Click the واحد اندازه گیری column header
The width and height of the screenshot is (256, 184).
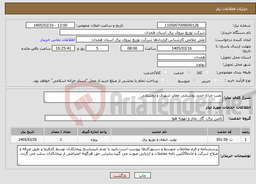[x=94, y=132]
